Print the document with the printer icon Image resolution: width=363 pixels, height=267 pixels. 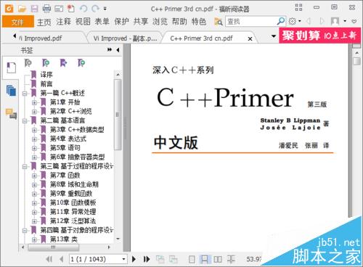[x=46, y=9]
